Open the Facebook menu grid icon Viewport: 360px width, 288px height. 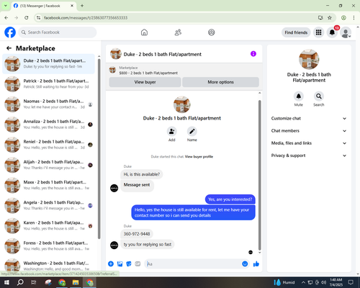pos(318,32)
